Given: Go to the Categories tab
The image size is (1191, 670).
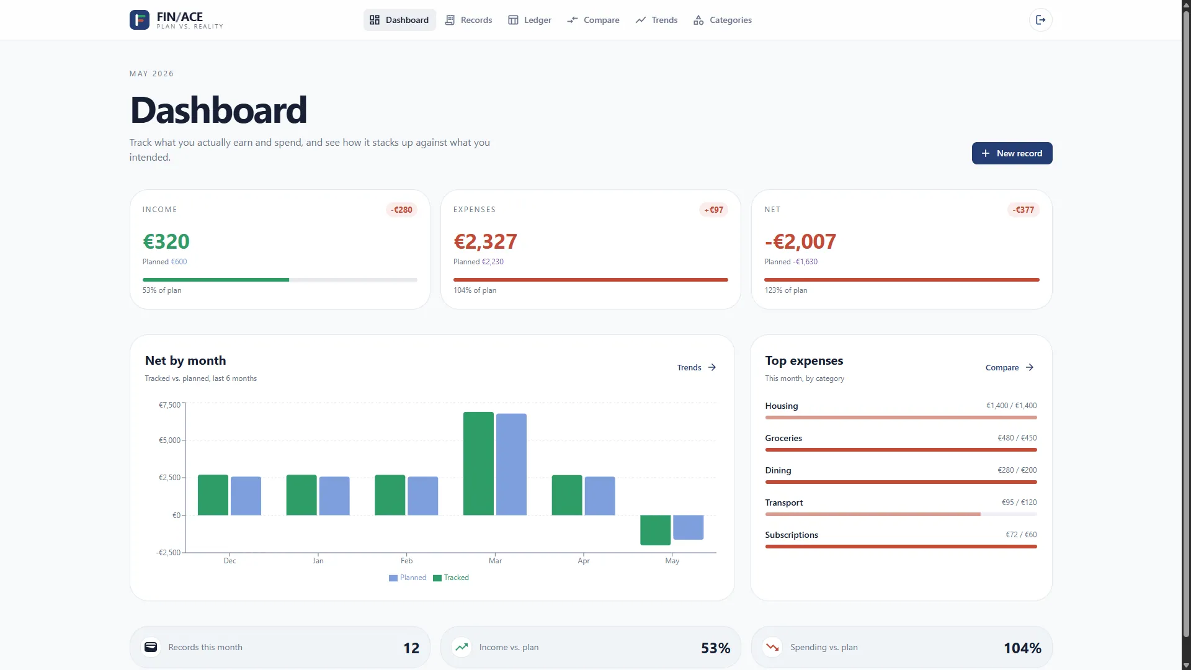Looking at the screenshot, I should (723, 20).
